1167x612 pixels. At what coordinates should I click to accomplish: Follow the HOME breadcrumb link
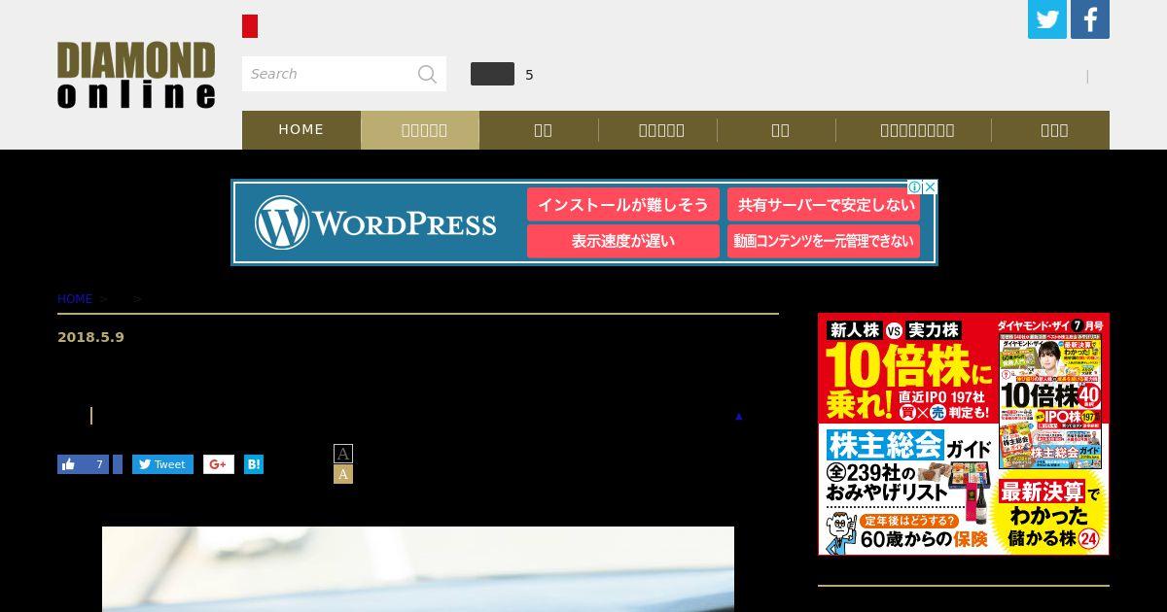pos(75,299)
